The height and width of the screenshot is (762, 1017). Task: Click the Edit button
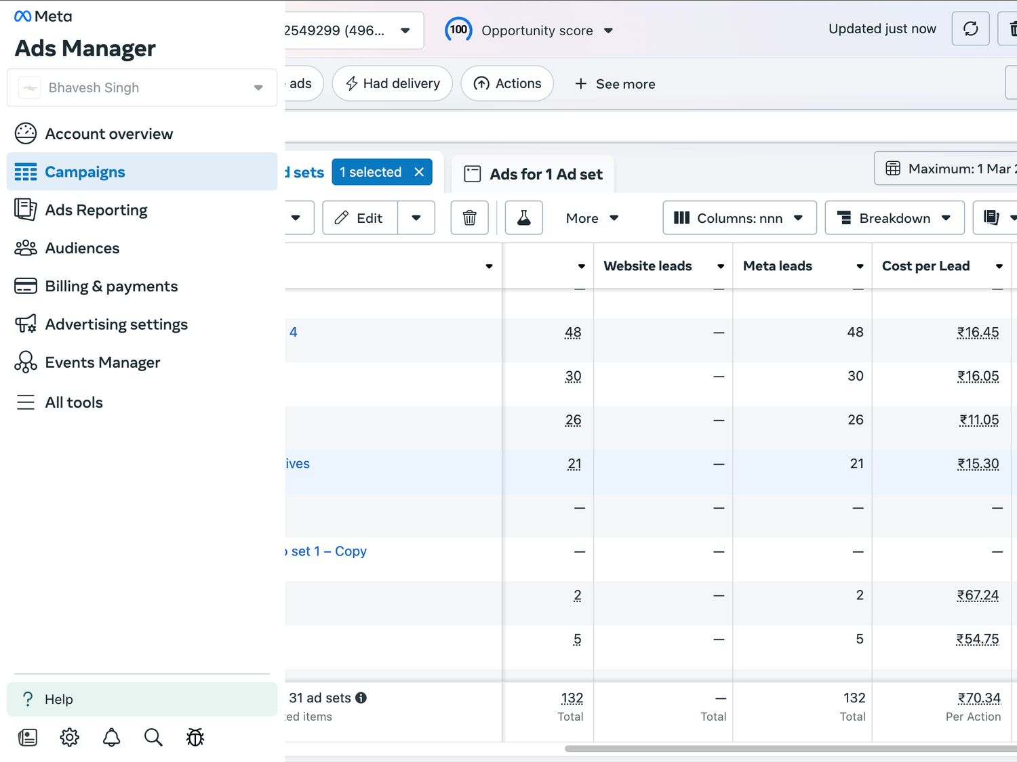tap(360, 218)
